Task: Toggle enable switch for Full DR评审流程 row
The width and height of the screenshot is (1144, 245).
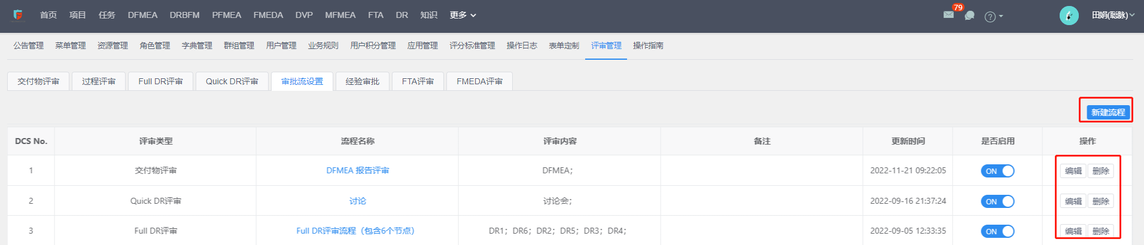Action: [997, 231]
